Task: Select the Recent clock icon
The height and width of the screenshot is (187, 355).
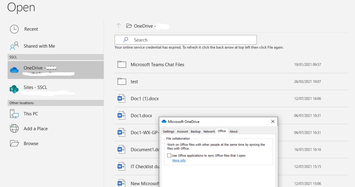Action: pyautogui.click(x=14, y=29)
